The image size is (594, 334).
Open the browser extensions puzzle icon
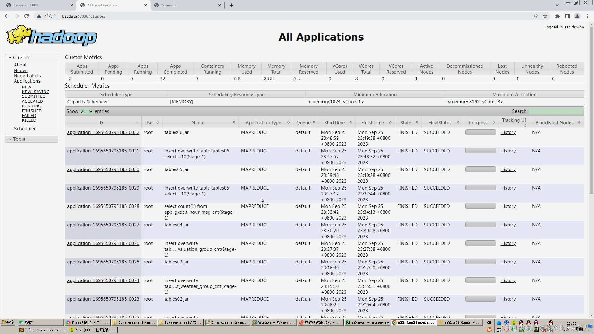[x=557, y=16]
